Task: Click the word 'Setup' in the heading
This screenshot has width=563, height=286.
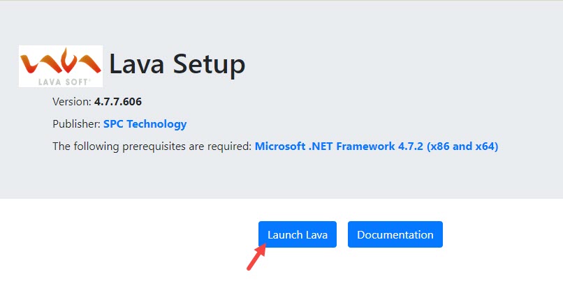Action: coord(207,65)
